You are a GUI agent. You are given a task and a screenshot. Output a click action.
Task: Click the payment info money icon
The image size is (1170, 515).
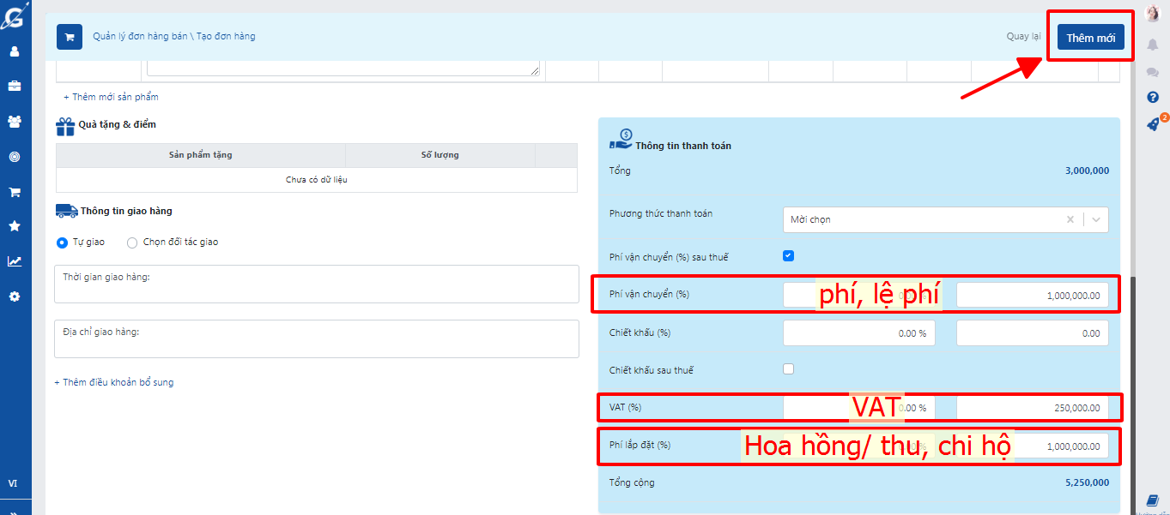tap(621, 140)
